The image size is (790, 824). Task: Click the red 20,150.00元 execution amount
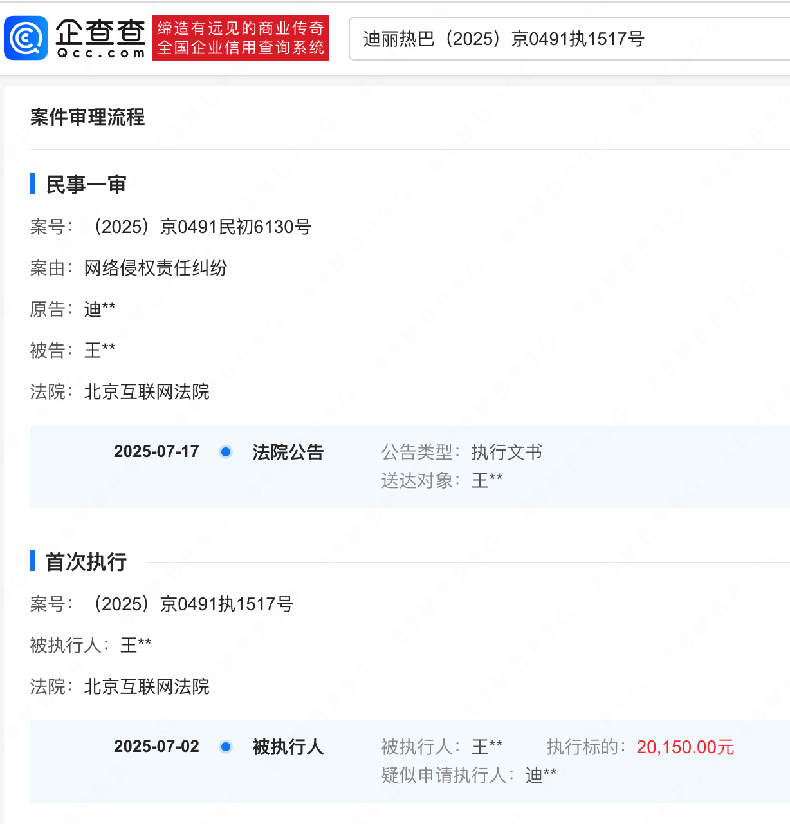[x=685, y=747]
